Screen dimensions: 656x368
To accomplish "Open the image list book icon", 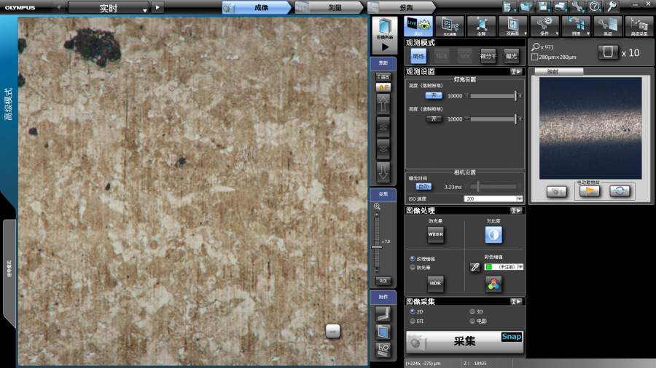I will point(384,28).
